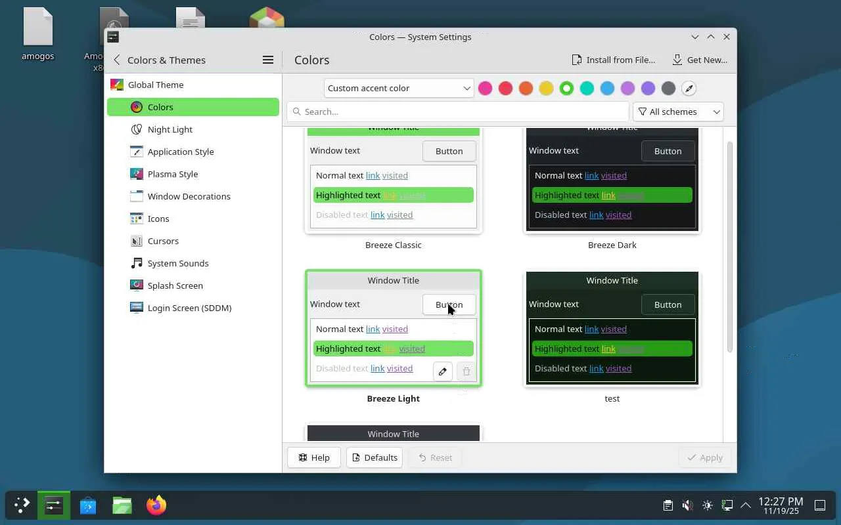Select the pink accent color
The height and width of the screenshot is (525, 841).
pyautogui.click(x=485, y=88)
